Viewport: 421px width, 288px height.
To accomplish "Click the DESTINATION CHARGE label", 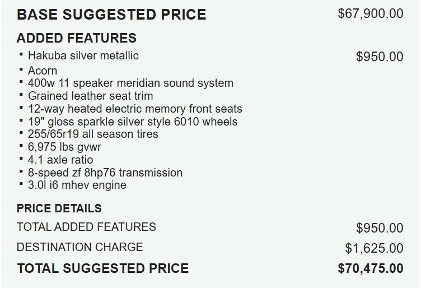I will tap(79, 247).
